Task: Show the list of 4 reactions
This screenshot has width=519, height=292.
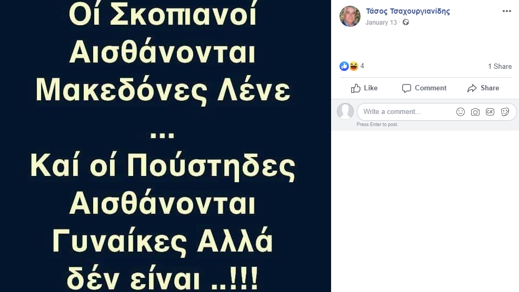Action: tap(362, 66)
